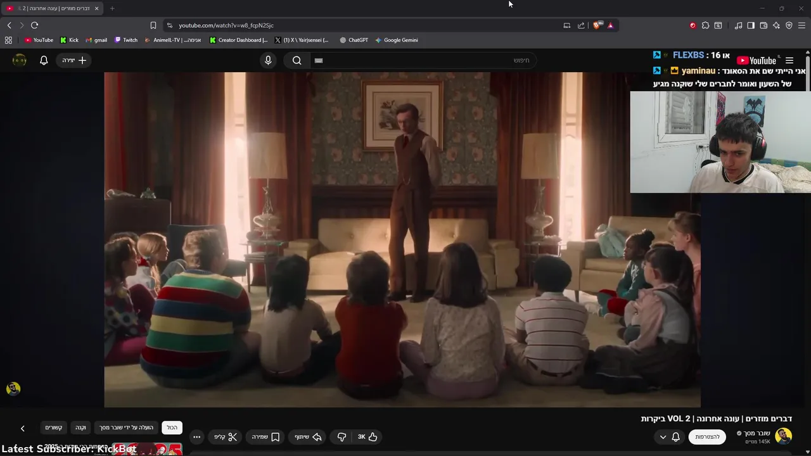Save the video with bookmark button
811x456 pixels.
[x=265, y=437]
